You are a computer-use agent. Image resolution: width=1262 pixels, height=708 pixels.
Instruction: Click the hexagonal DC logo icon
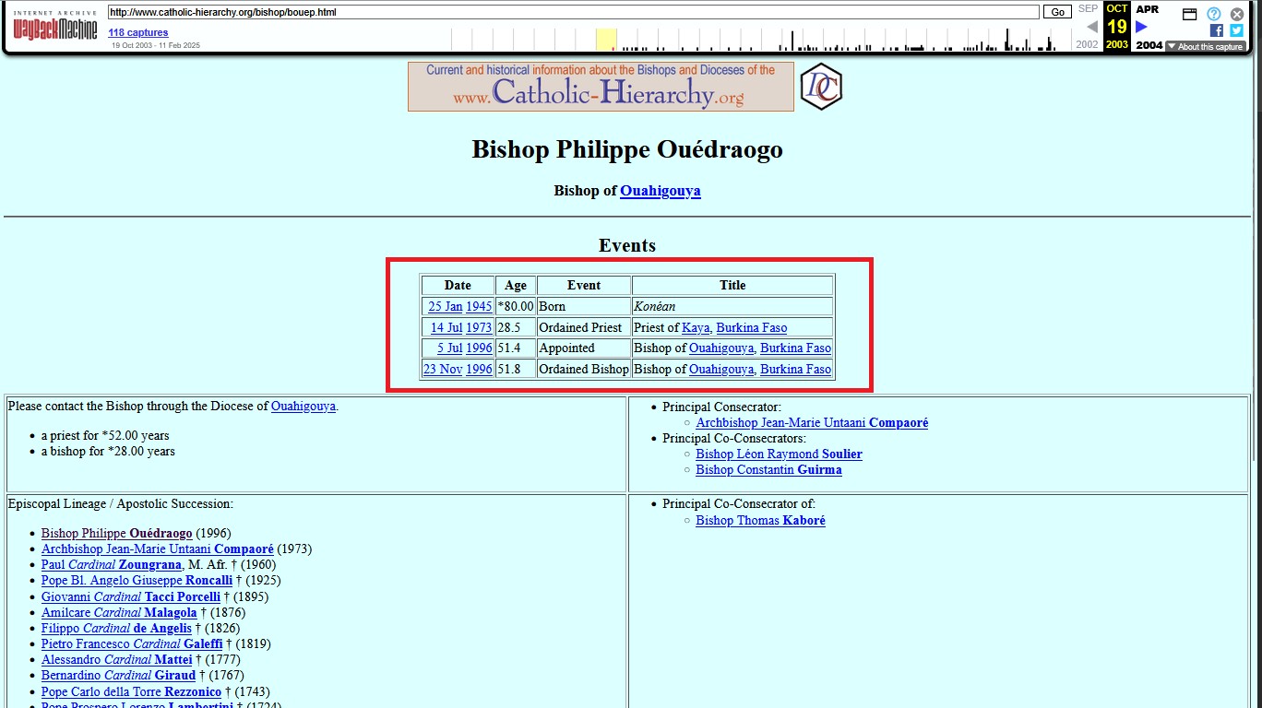pyautogui.click(x=820, y=87)
